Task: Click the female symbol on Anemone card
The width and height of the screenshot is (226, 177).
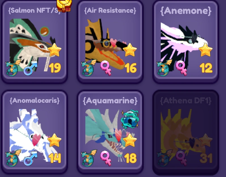Action: tap(181, 68)
